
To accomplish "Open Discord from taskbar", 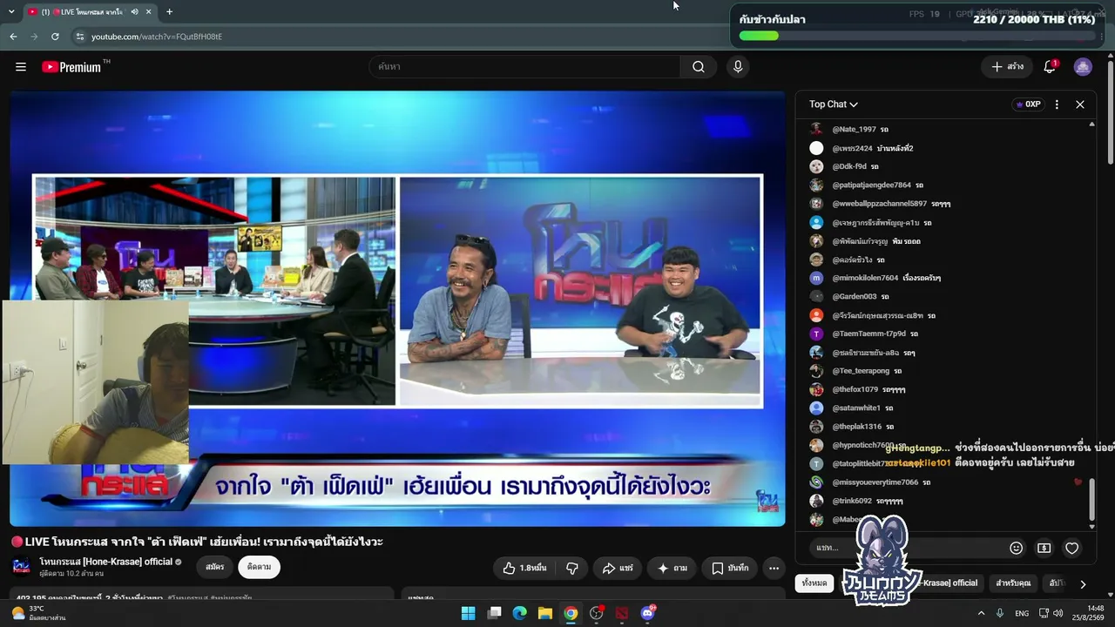I will click(x=648, y=613).
